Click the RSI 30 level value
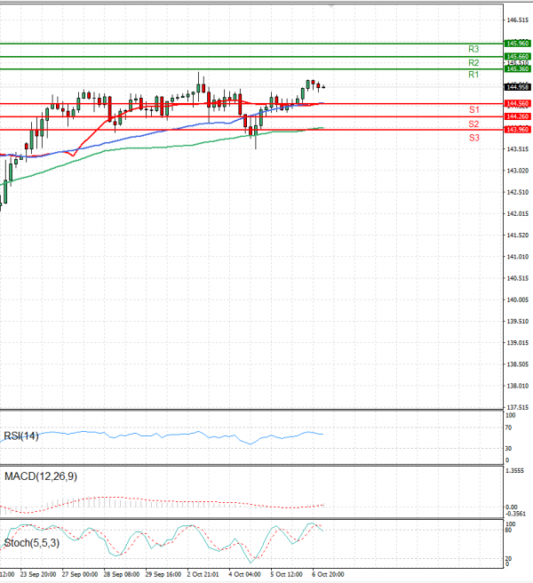 click(x=509, y=449)
